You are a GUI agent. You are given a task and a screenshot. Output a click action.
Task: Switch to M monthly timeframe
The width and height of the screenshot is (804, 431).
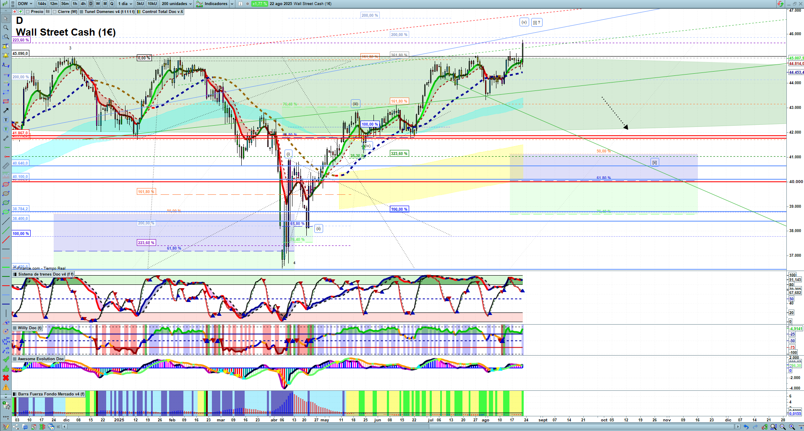coord(105,4)
